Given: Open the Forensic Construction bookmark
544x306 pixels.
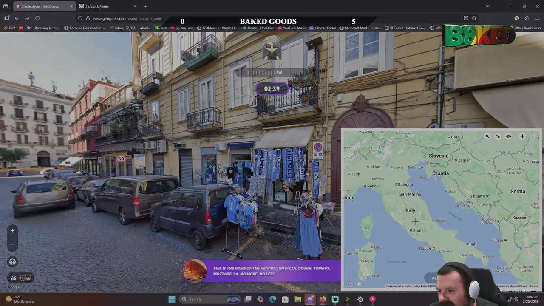Looking at the screenshot, I should tap(85, 28).
